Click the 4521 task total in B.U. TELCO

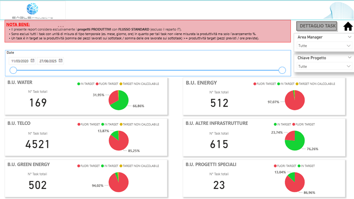point(38,144)
